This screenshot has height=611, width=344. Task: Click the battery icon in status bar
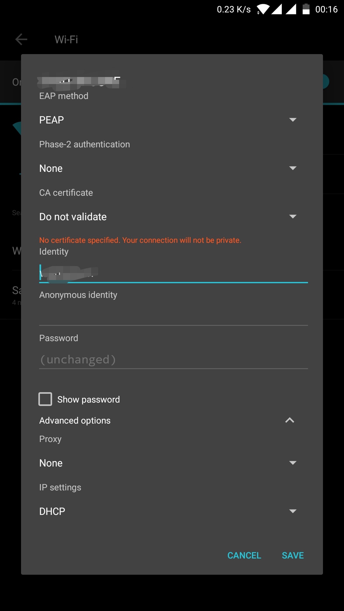pos(306,9)
